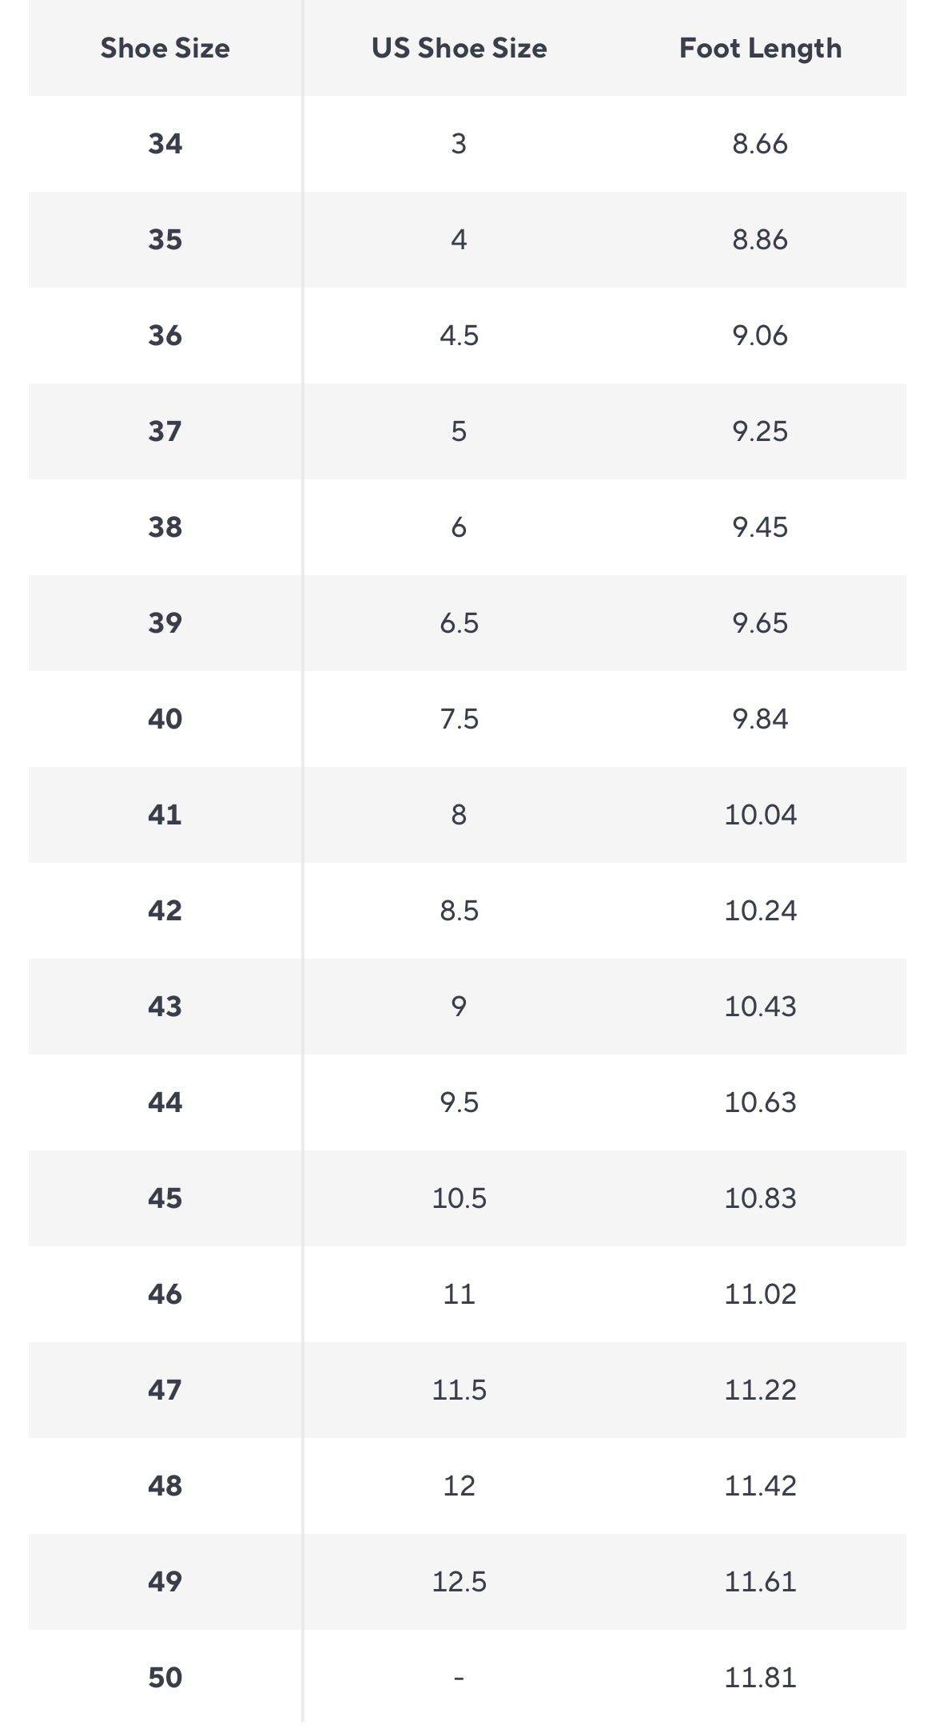The image size is (935, 1732).
Task: Click foot length 11.81 cell
Action: (x=760, y=1677)
